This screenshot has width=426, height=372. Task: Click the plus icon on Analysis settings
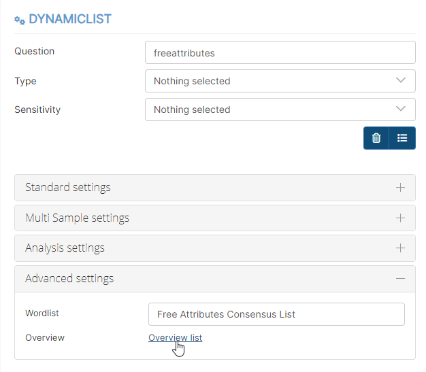tap(400, 248)
